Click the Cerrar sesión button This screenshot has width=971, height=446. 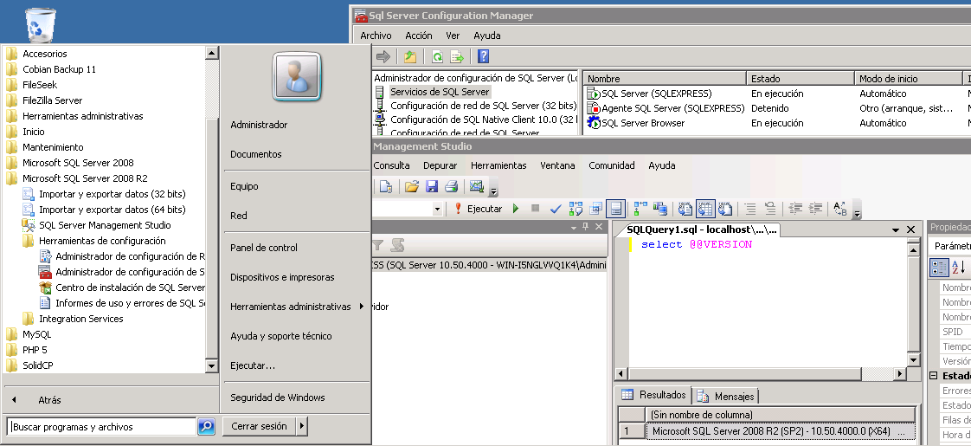[259, 426]
